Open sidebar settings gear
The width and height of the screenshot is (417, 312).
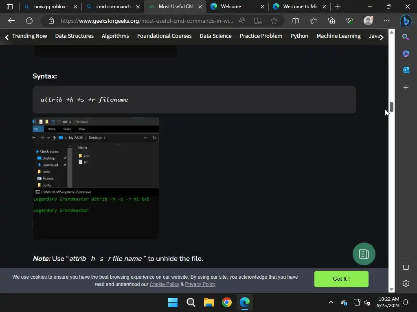(406, 284)
